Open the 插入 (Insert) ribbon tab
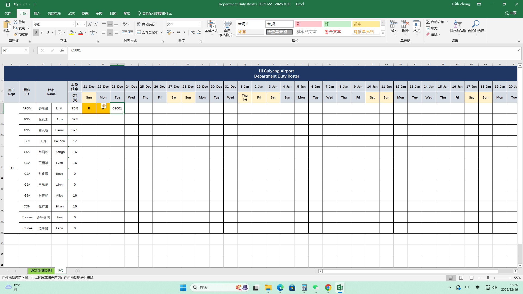 (x=37, y=13)
